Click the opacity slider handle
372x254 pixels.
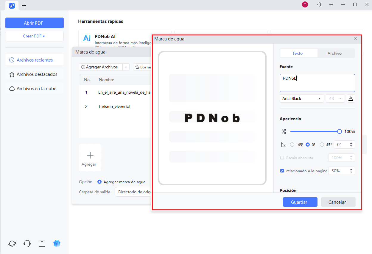pos(339,131)
